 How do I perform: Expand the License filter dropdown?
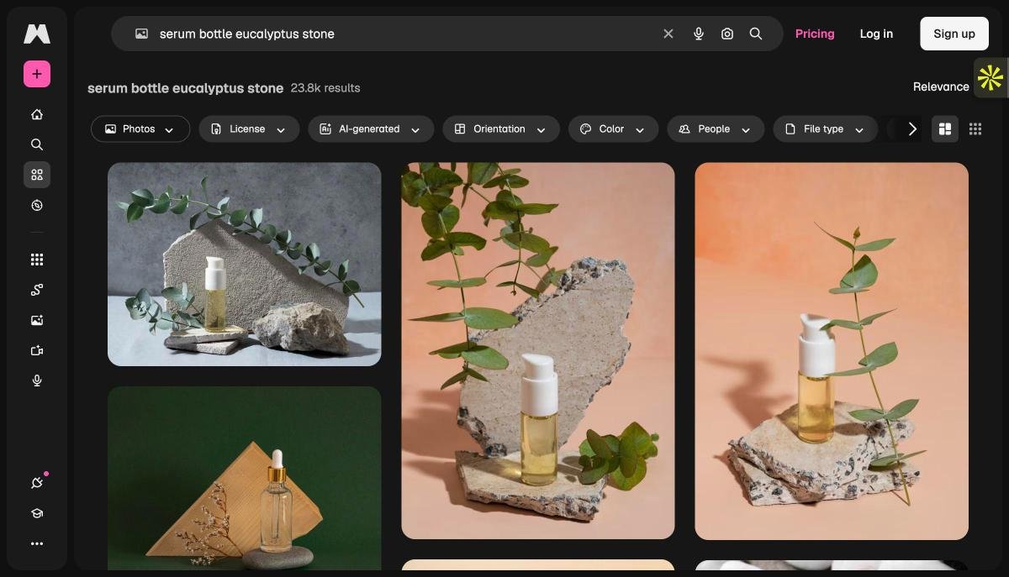pyautogui.click(x=249, y=129)
